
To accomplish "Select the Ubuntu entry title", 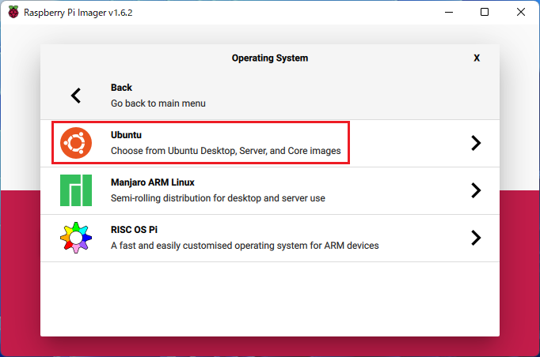I will [x=126, y=135].
